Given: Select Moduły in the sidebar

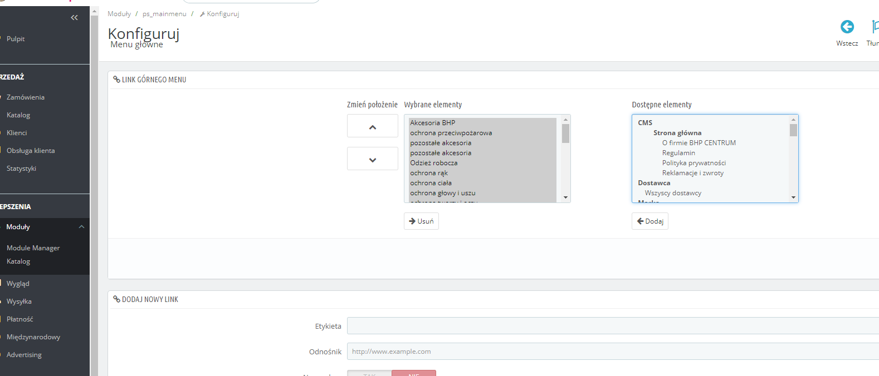Looking at the screenshot, I should 18,227.
